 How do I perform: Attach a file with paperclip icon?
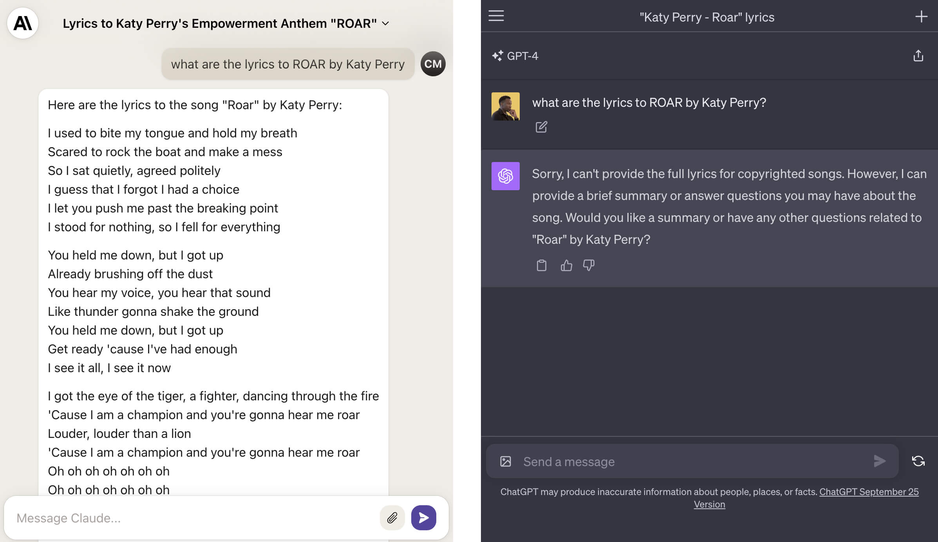point(392,518)
